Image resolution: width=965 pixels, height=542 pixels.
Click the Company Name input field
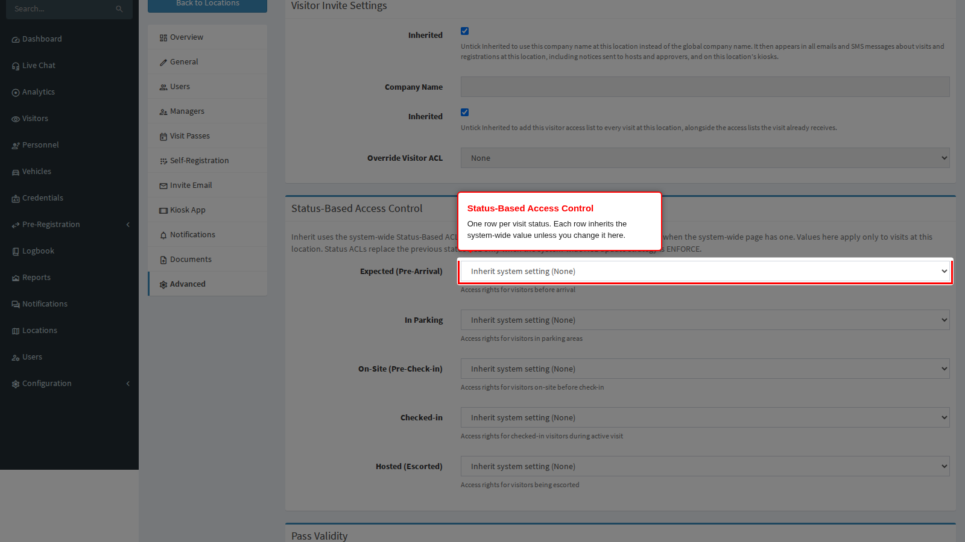click(705, 87)
